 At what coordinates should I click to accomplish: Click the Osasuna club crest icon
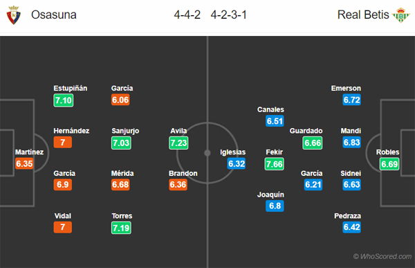tap(14, 15)
